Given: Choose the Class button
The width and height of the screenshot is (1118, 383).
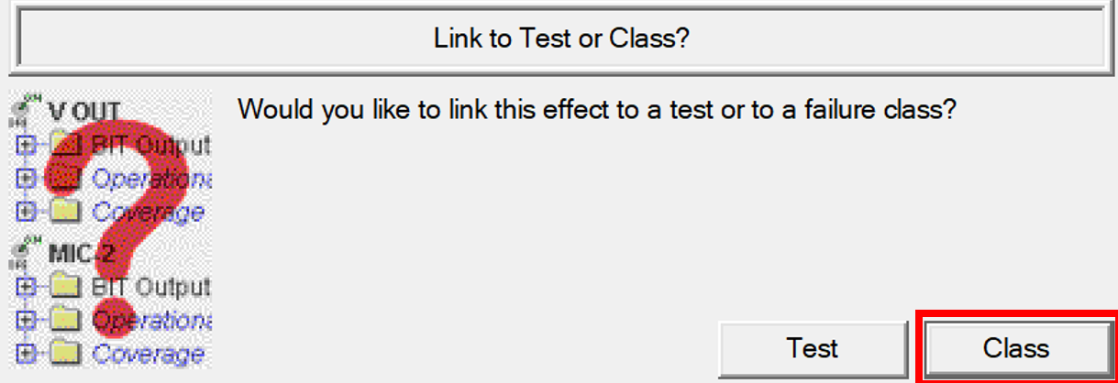Looking at the screenshot, I should 1015,348.
